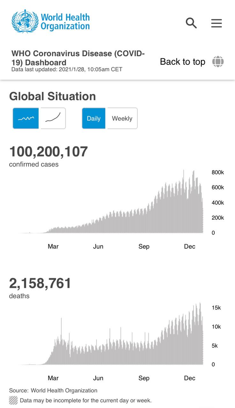Click the Sep label under the deaths chart
This screenshot has height=408, width=235.
coord(144,378)
